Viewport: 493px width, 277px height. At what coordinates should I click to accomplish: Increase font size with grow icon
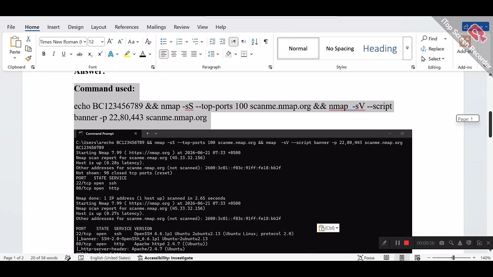tap(110, 42)
